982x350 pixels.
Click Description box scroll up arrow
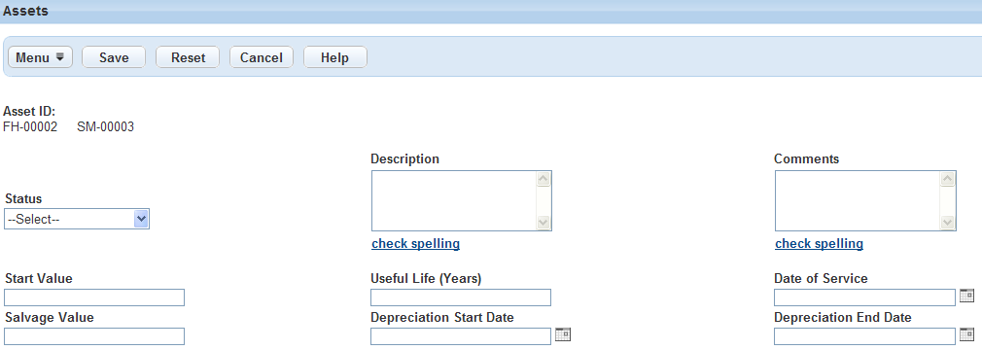tap(543, 180)
